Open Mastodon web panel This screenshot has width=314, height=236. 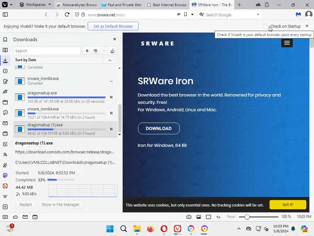pos(5,175)
